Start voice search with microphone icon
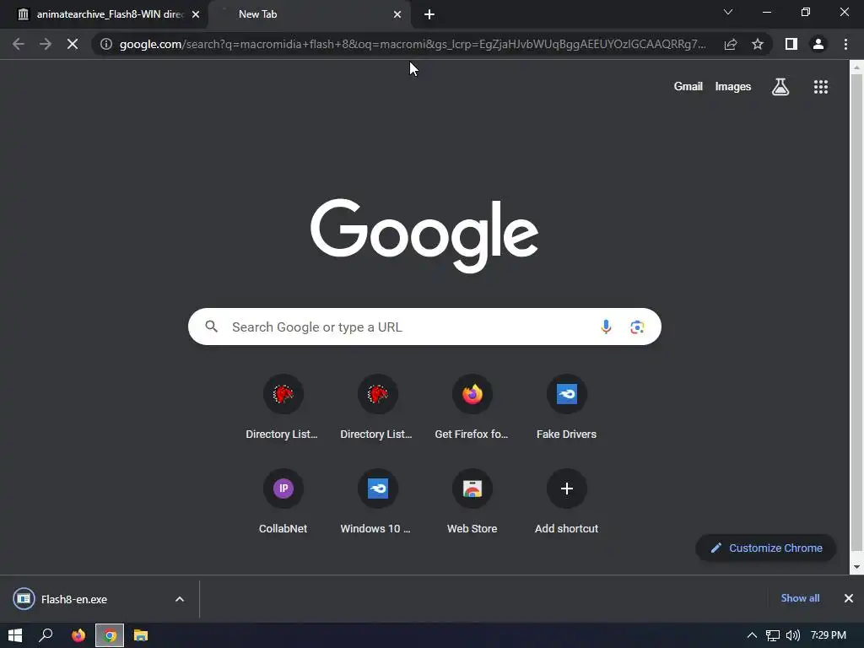The width and height of the screenshot is (864, 648). [x=606, y=327]
